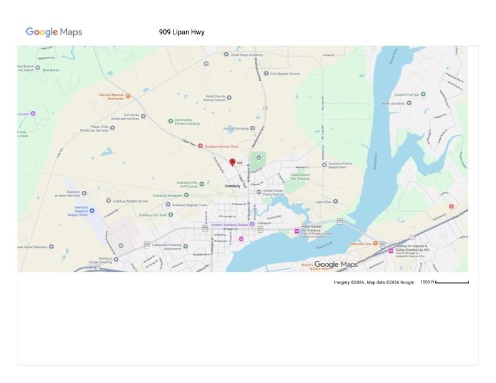Image resolution: width=496 pixels, height=383 pixels.
Task: Click the 909 Lipan Hwy page title
Action: coord(182,32)
